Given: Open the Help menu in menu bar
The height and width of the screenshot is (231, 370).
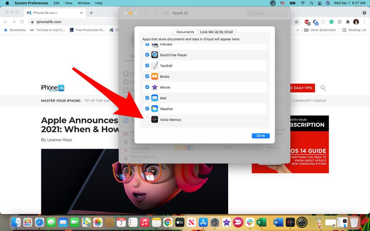Looking at the screenshot, I should click(x=99, y=3).
